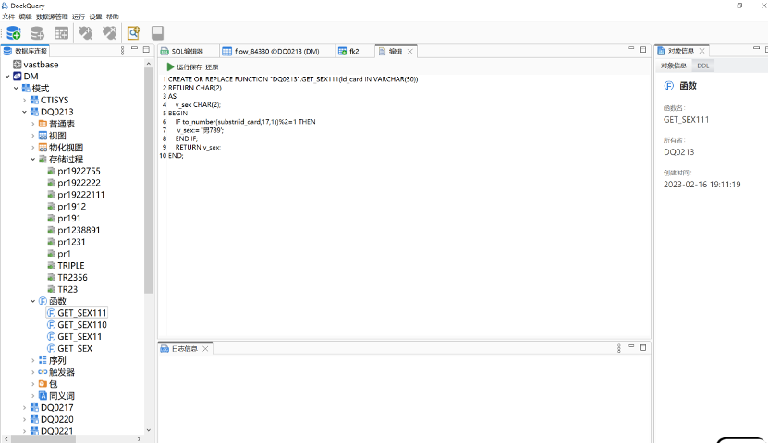Viewport: 769px width, 443px height.
Task: Click the DM database icon
Action: coord(18,76)
